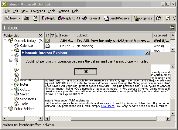Expand more toolbar buttons chevron
This screenshot has width=178, height=130.
click(x=174, y=18)
